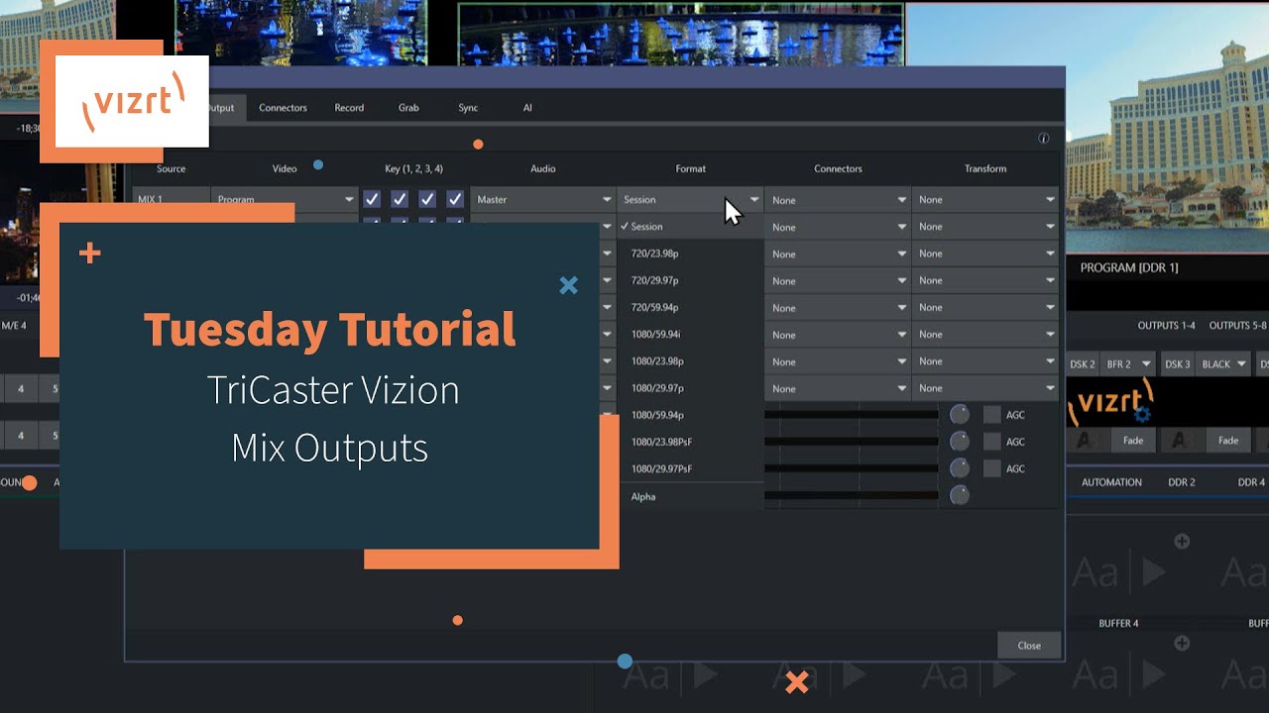Show OUTPUTS 5-8 monitors
The image size is (1269, 713).
pos(1238,326)
